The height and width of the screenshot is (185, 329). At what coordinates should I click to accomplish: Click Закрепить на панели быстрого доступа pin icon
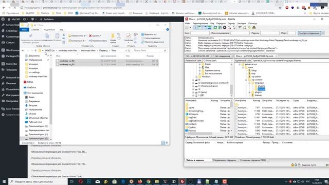[31, 36]
